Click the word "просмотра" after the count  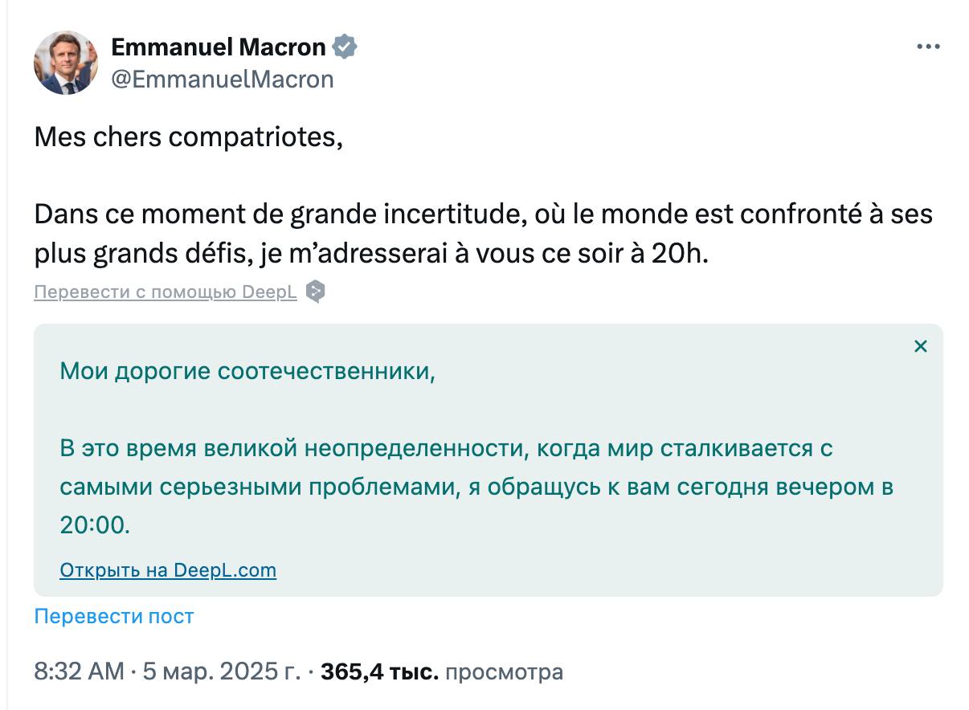coord(504,671)
